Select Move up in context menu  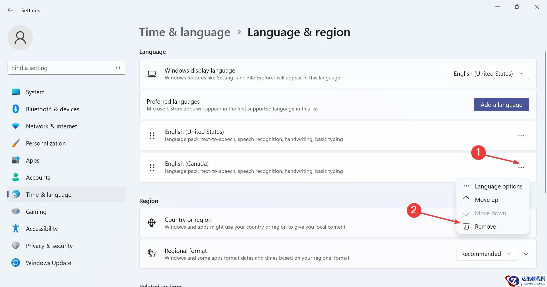click(x=493, y=200)
